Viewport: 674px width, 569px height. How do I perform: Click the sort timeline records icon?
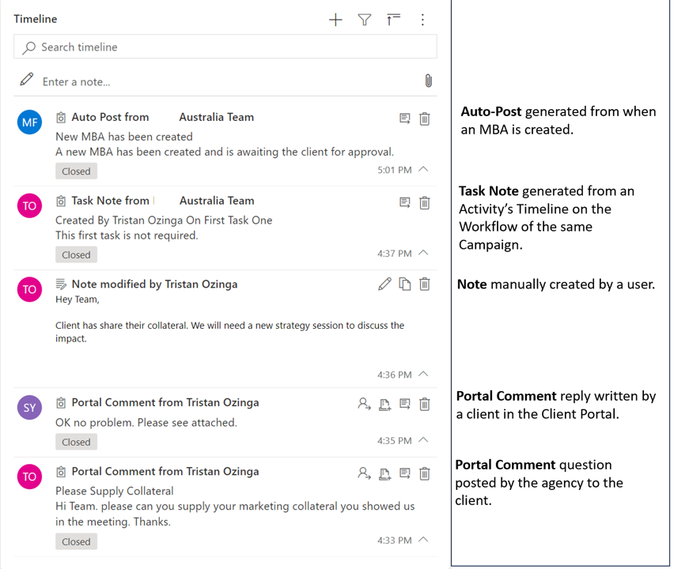(x=393, y=20)
